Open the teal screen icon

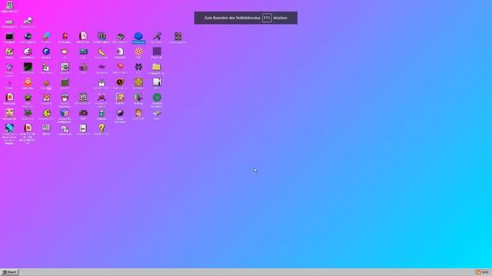coord(83,51)
